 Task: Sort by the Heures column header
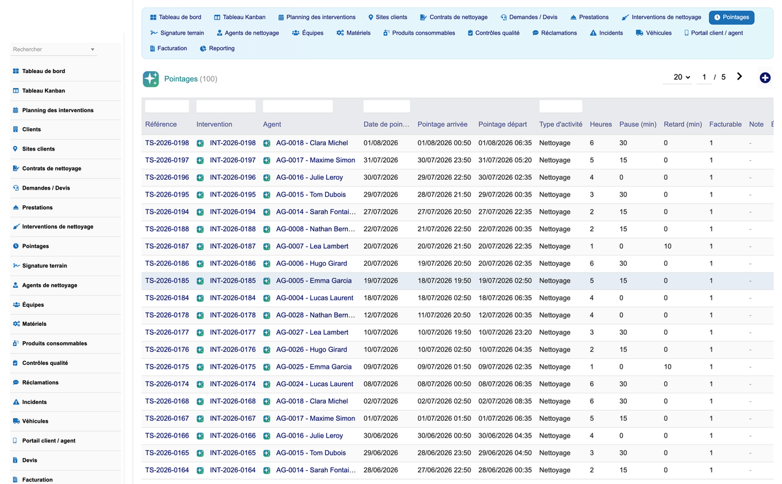click(601, 124)
